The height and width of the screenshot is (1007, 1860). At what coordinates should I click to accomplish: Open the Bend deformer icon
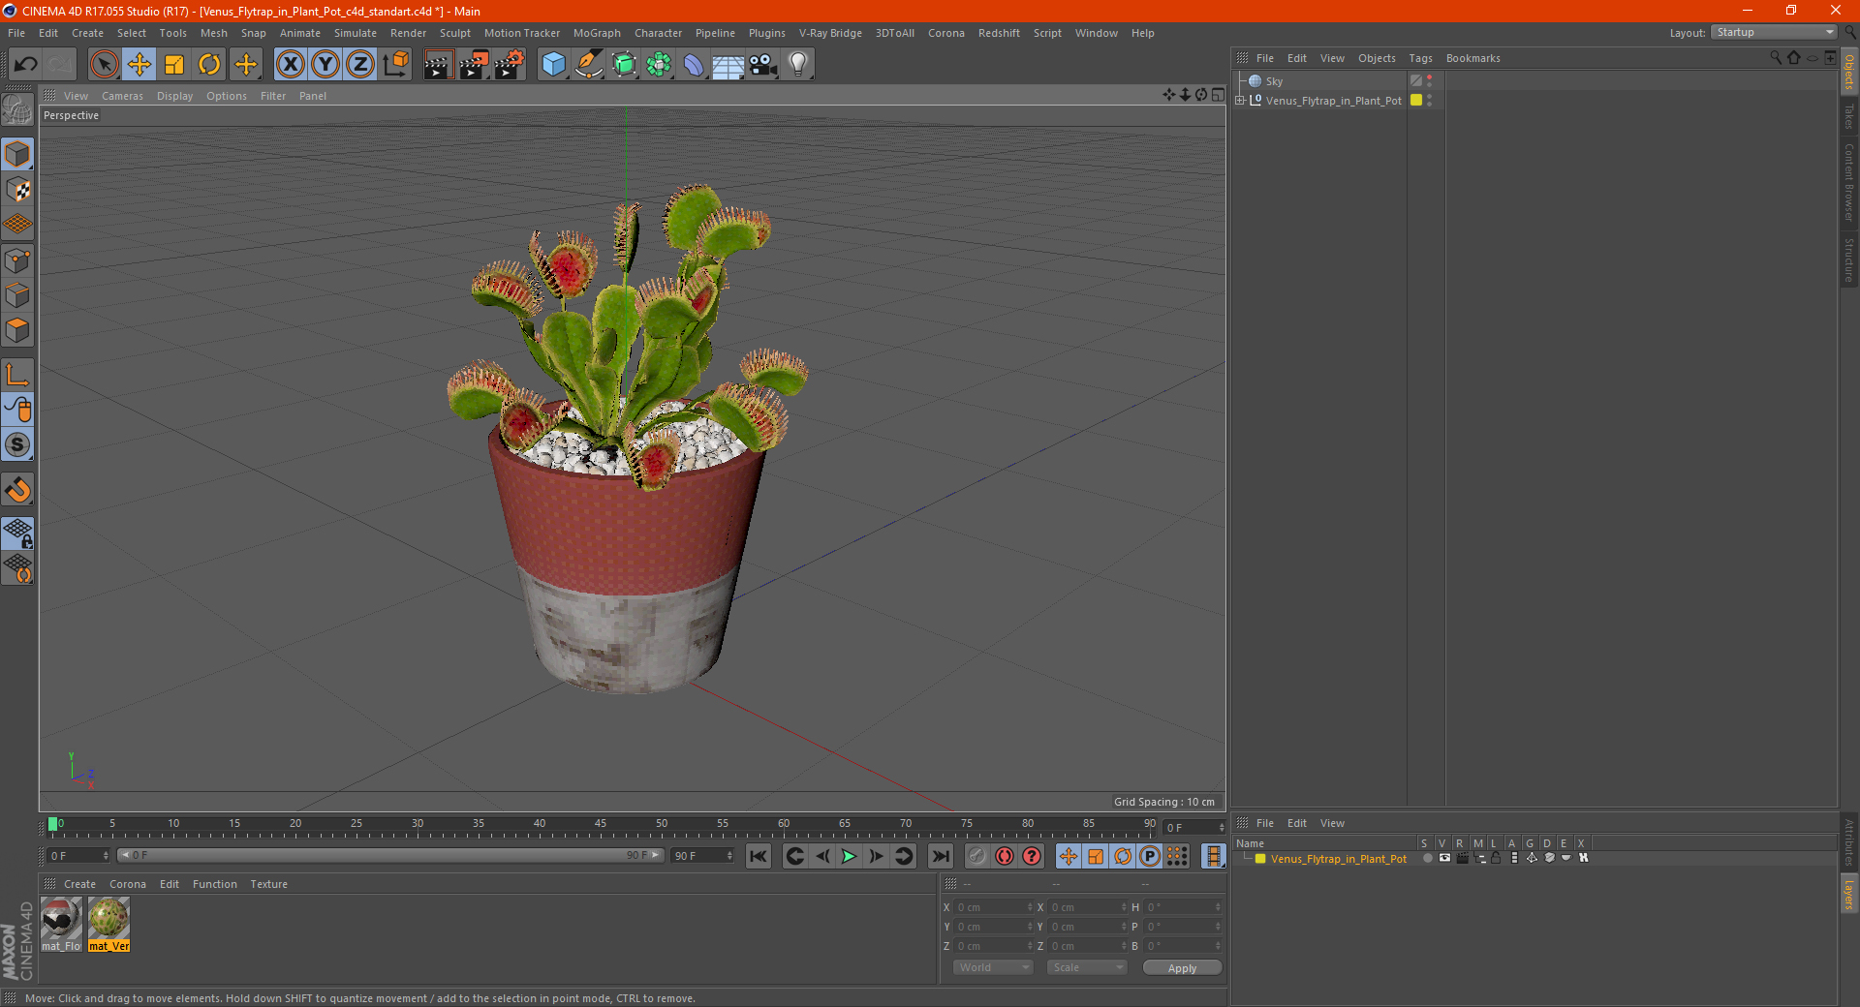pos(694,65)
